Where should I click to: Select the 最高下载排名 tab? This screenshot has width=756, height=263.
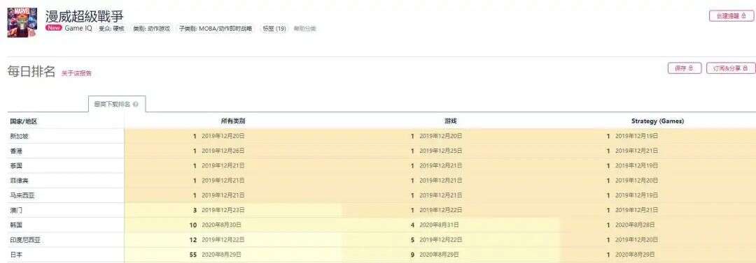pos(117,104)
